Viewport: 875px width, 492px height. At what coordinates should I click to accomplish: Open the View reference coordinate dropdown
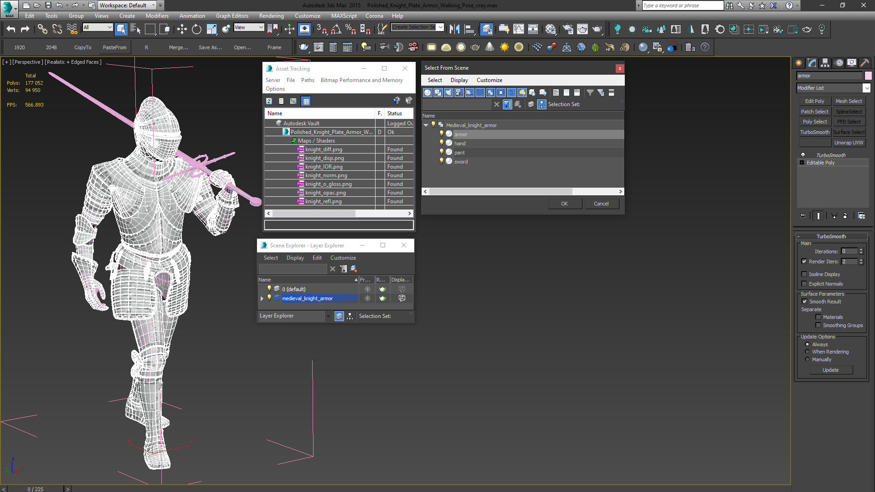click(x=249, y=27)
